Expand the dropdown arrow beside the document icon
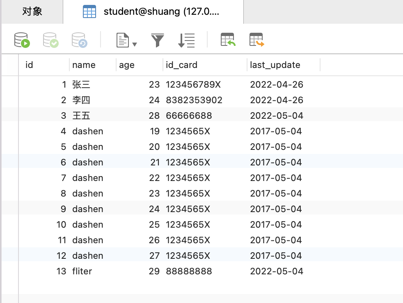 [135, 44]
